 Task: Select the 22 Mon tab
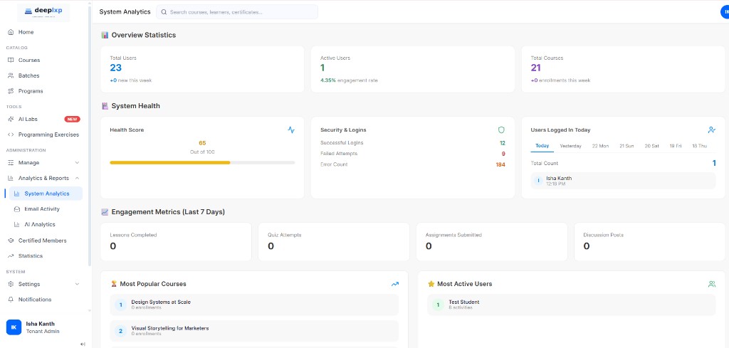coord(600,146)
